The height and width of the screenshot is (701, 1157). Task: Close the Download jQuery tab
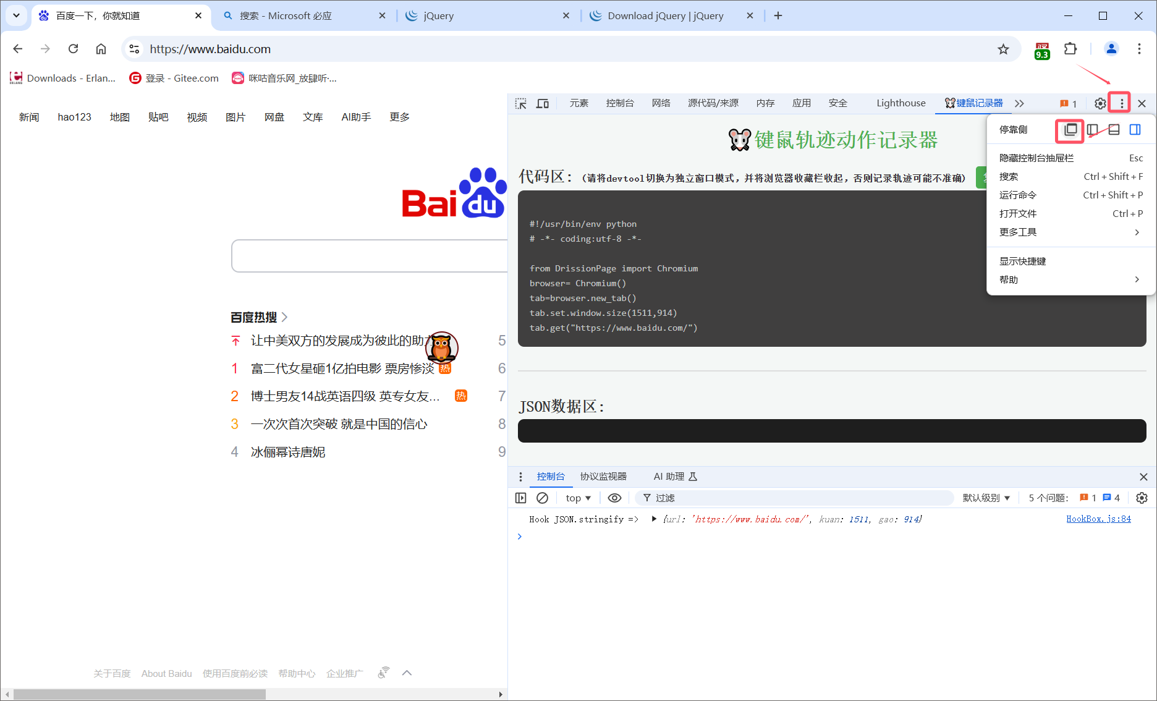(x=750, y=16)
